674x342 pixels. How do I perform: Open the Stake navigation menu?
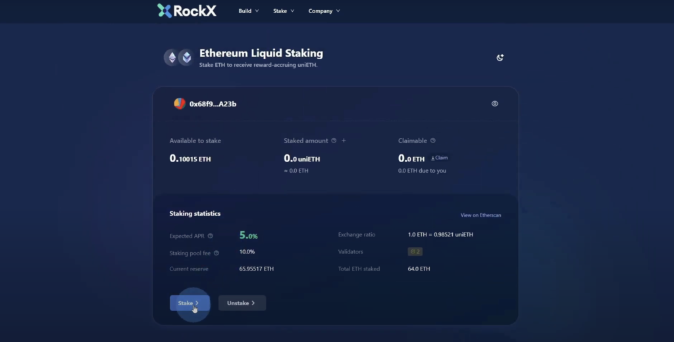click(284, 11)
